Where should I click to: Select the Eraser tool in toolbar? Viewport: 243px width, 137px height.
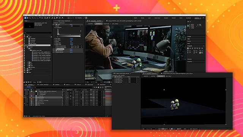click(57, 18)
